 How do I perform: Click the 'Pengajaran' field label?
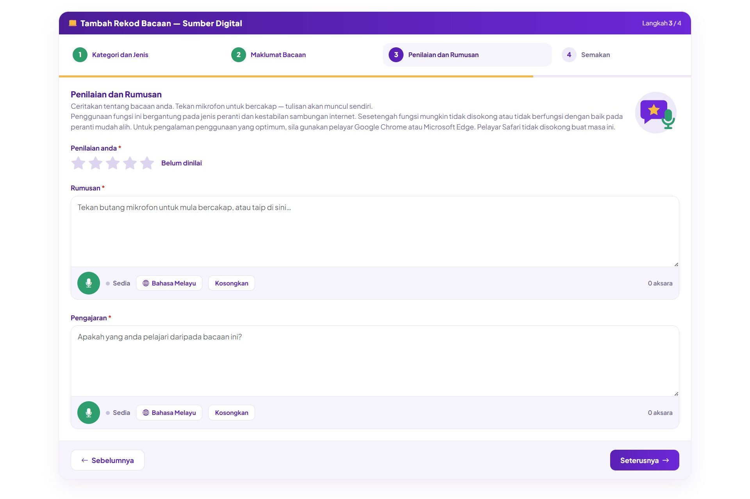pos(89,318)
